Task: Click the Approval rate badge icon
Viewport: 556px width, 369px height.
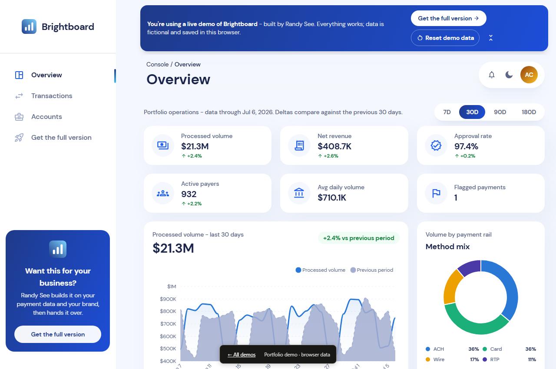Action: 436,145
